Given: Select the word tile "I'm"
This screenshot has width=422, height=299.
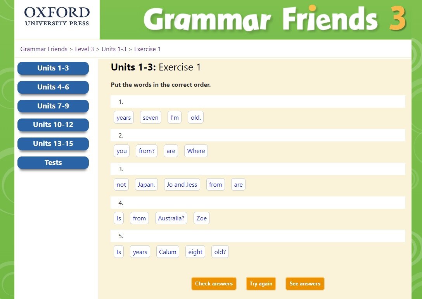Looking at the screenshot, I should click(175, 117).
